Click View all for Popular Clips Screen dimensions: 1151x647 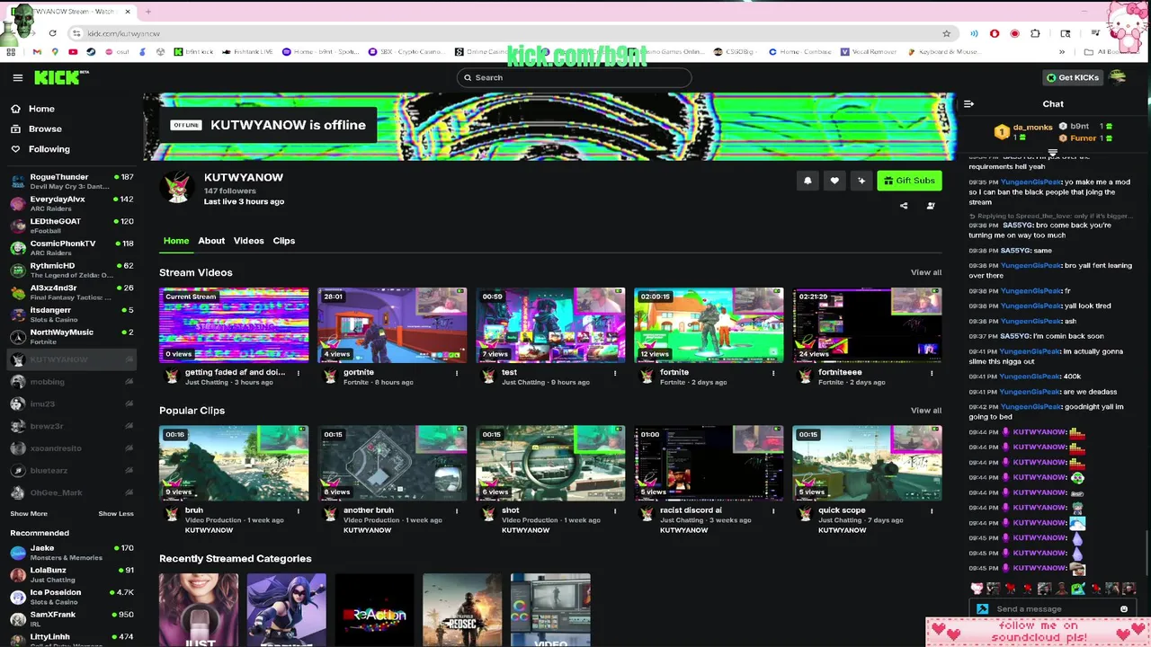pyautogui.click(x=926, y=411)
